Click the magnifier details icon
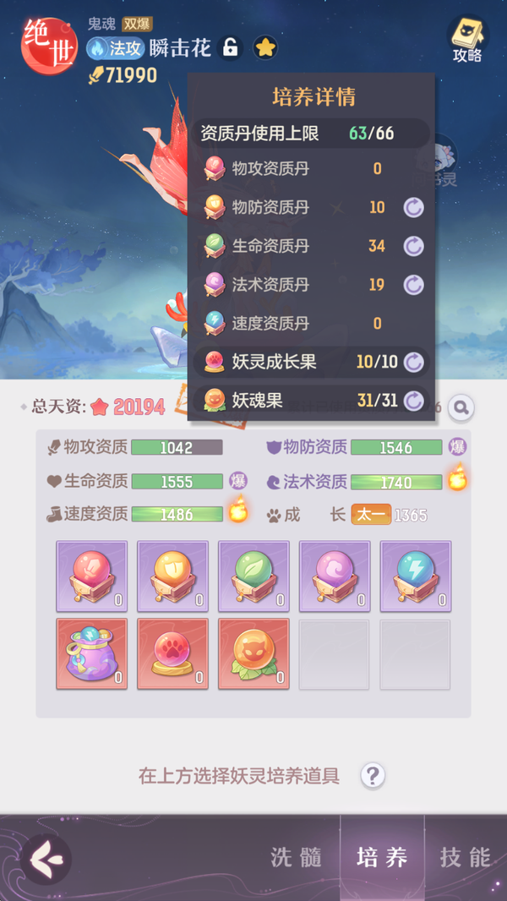Screen dimensions: 507x901 pos(461,407)
